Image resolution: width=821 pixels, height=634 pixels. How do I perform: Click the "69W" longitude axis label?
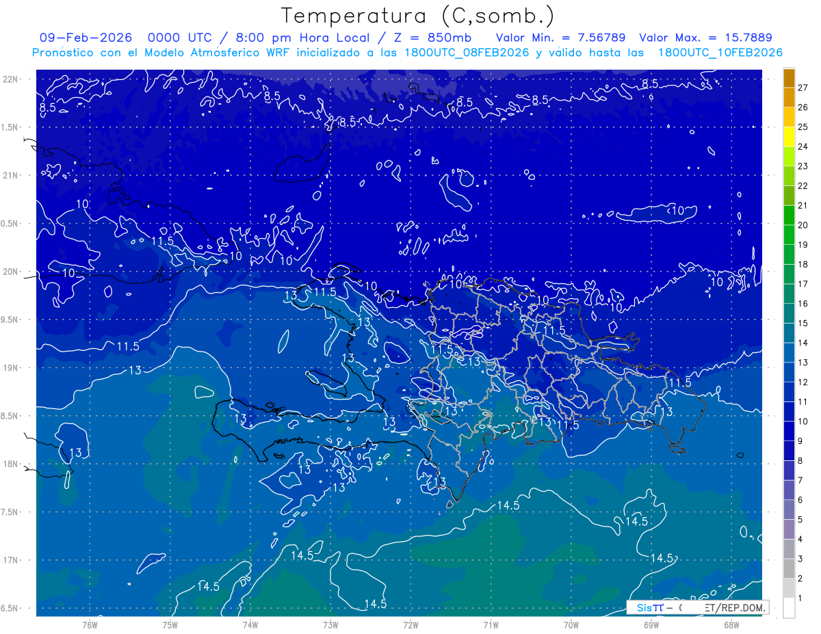pyautogui.click(x=651, y=625)
